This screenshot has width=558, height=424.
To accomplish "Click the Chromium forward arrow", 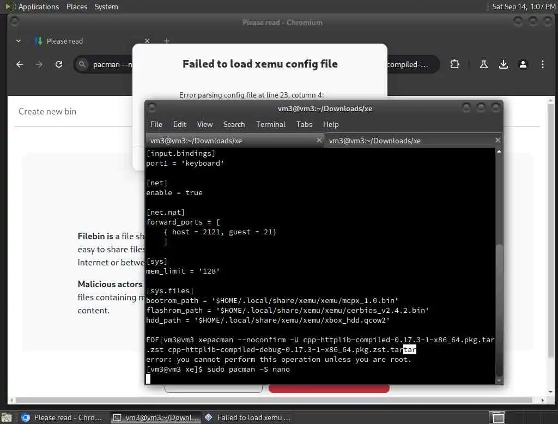I will tap(39, 64).
